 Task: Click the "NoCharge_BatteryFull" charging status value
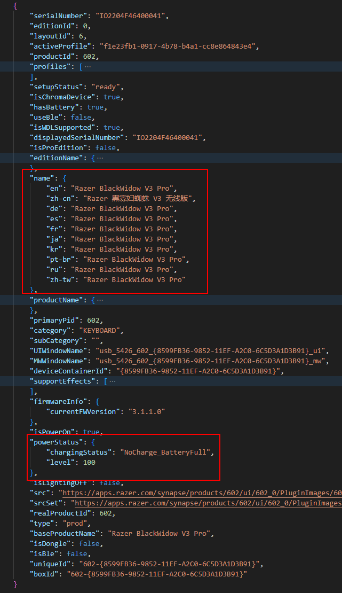(165, 452)
